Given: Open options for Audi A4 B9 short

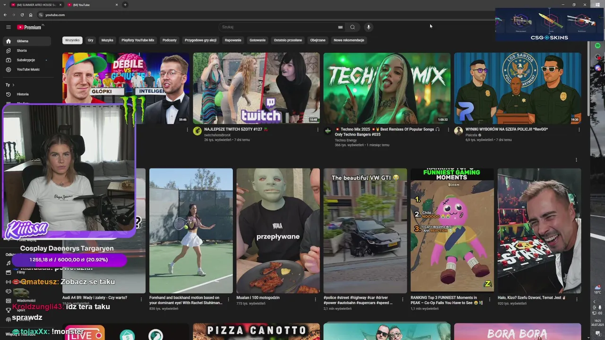Looking at the screenshot, I should (x=141, y=299).
